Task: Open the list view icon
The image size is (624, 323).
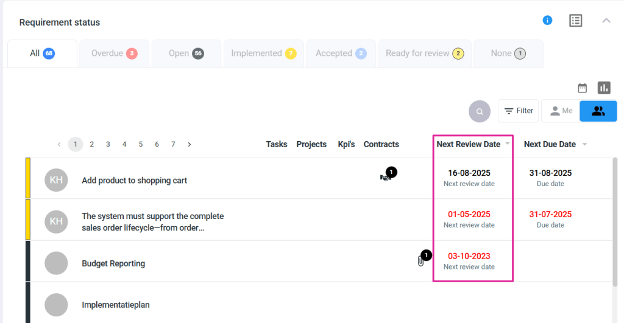Action: [x=575, y=21]
